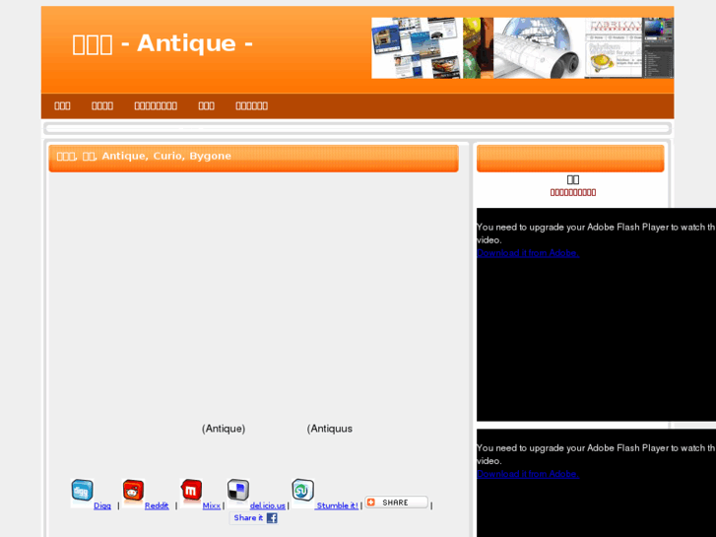Click the del.icio.us checkered square icon
Viewport: 716px width, 537px height.
[x=238, y=491]
